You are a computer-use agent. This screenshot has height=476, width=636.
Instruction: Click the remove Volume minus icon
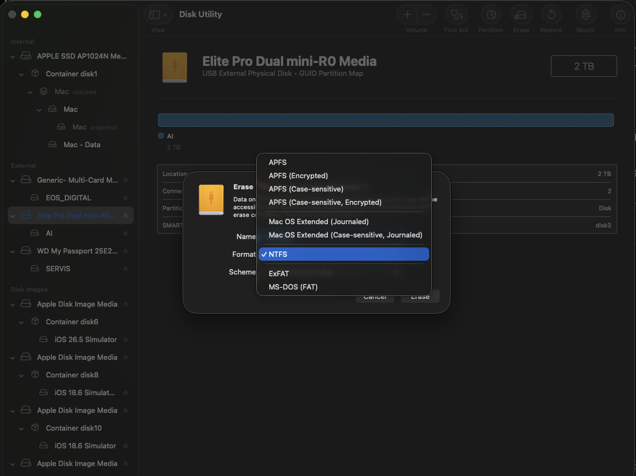click(426, 14)
